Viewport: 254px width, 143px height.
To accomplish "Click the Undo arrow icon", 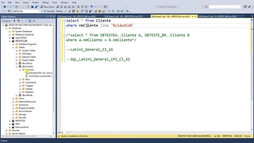I will click(x=92, y=7).
